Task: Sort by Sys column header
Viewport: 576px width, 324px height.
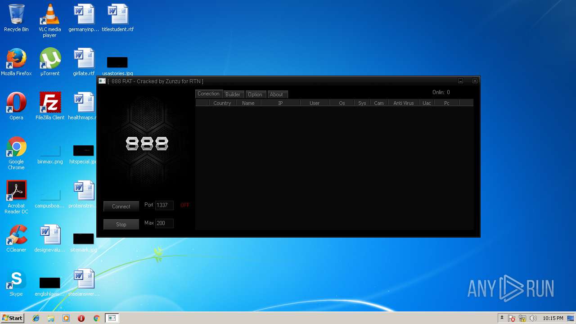Action: tap(362, 103)
